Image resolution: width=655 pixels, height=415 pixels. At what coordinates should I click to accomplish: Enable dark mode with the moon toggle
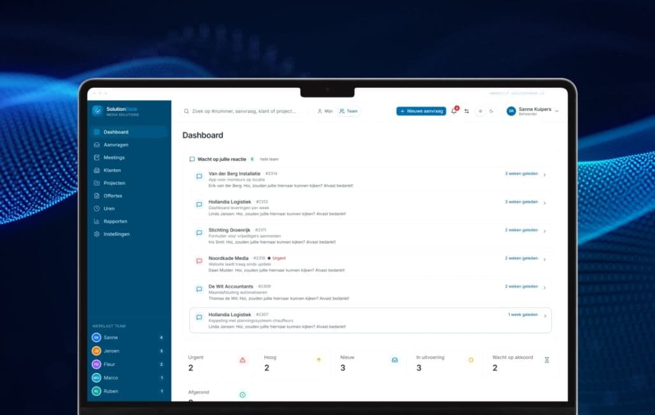point(491,111)
